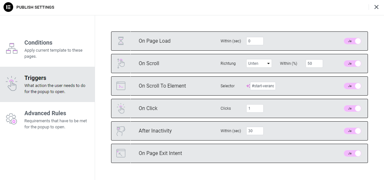Click the On Page Exit Intent icon

pyautogui.click(x=121, y=153)
